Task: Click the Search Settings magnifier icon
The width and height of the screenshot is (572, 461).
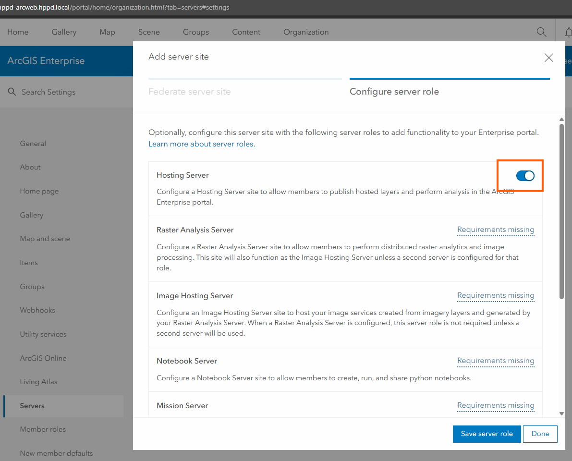Action: (12, 92)
